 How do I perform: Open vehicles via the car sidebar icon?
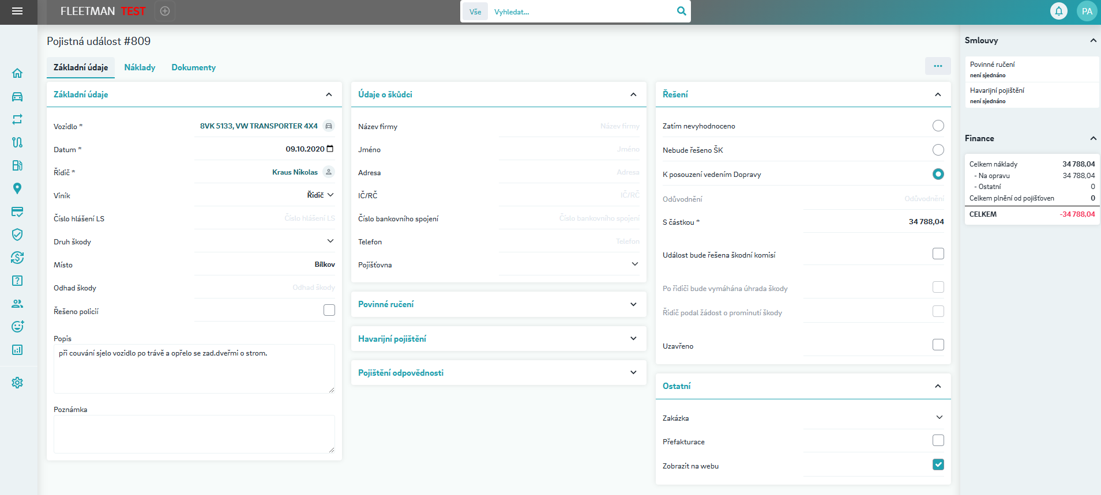point(17,97)
